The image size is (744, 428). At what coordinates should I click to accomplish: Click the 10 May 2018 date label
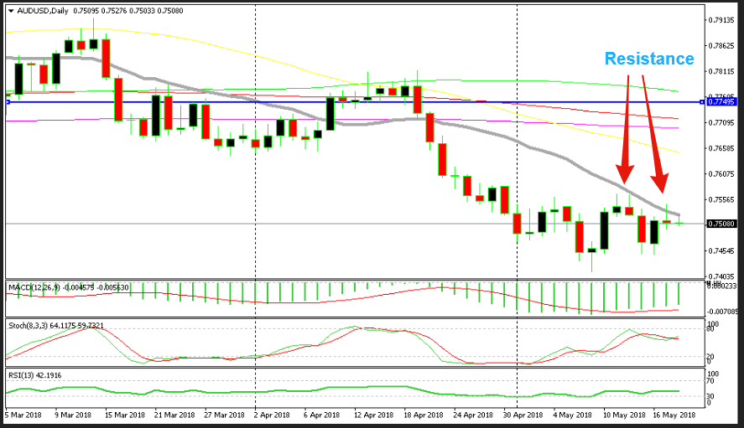click(624, 415)
